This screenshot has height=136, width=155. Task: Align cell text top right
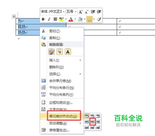pyautogui.click(x=98, y=116)
